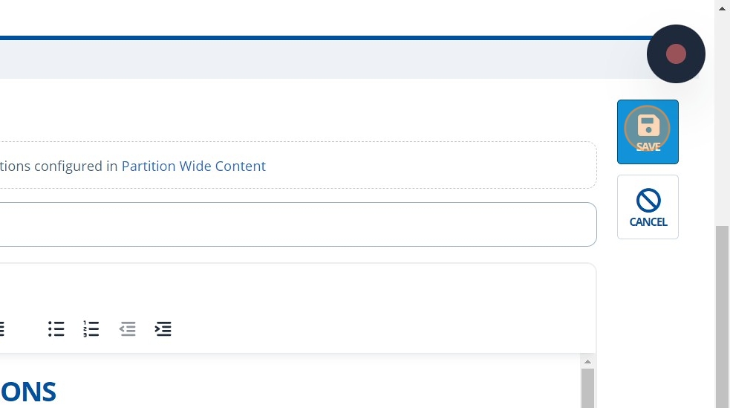Increase indent with the indent icon
Image resolution: width=730 pixels, height=408 pixels.
tap(163, 329)
